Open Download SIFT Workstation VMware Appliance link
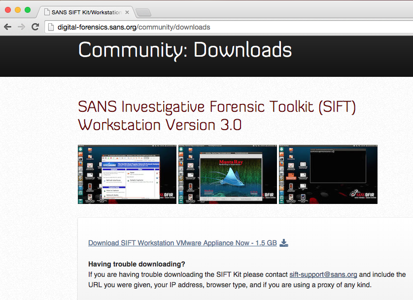413x300 pixels. coord(182,243)
